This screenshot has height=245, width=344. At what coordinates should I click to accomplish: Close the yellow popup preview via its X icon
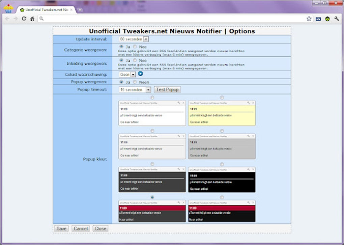[x=253, y=102]
